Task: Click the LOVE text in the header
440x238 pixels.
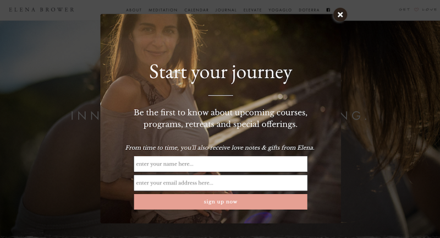Action: pos(430,9)
